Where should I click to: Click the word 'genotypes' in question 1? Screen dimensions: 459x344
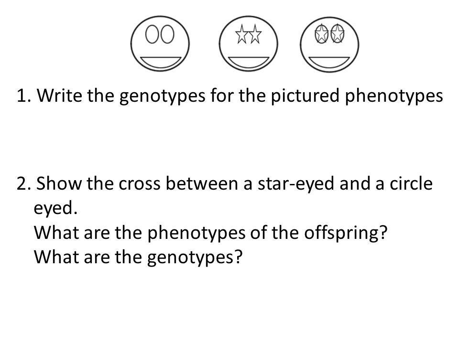click(163, 96)
